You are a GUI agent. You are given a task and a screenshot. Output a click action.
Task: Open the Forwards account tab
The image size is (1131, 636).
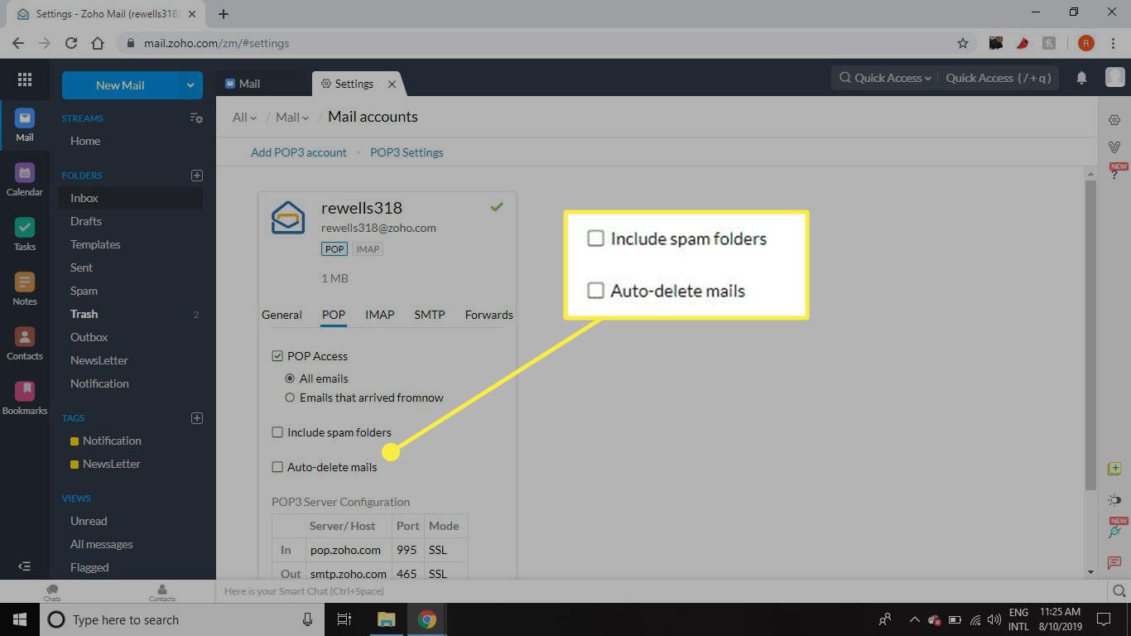488,315
